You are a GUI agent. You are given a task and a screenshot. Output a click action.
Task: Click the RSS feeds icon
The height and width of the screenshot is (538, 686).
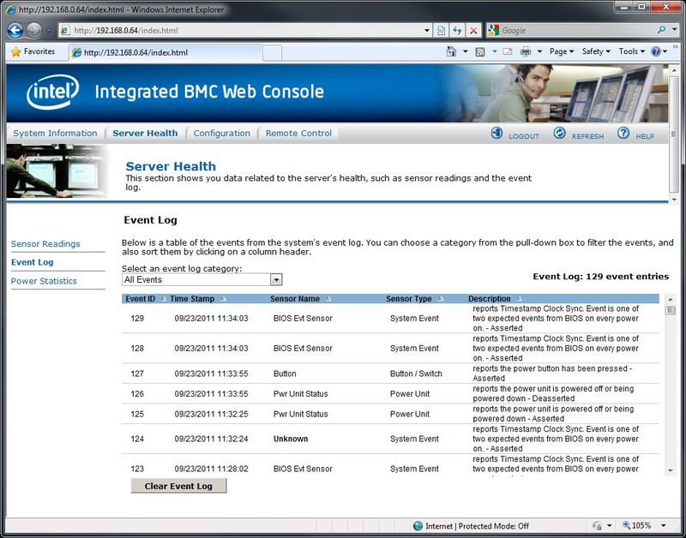(x=480, y=52)
